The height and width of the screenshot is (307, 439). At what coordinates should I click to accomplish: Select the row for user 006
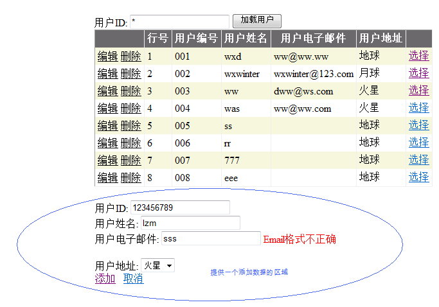tap(419, 143)
